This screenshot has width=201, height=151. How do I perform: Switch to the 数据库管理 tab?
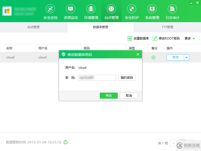coord(100,27)
